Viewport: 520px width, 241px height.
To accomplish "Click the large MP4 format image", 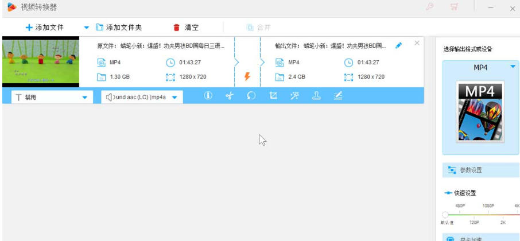I will point(480,112).
